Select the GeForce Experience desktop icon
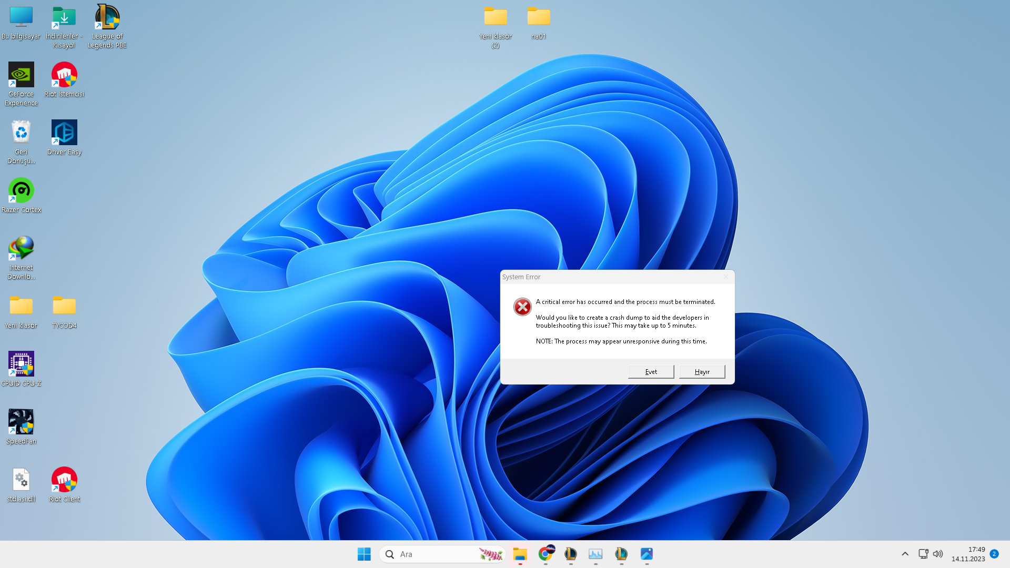 [x=21, y=84]
